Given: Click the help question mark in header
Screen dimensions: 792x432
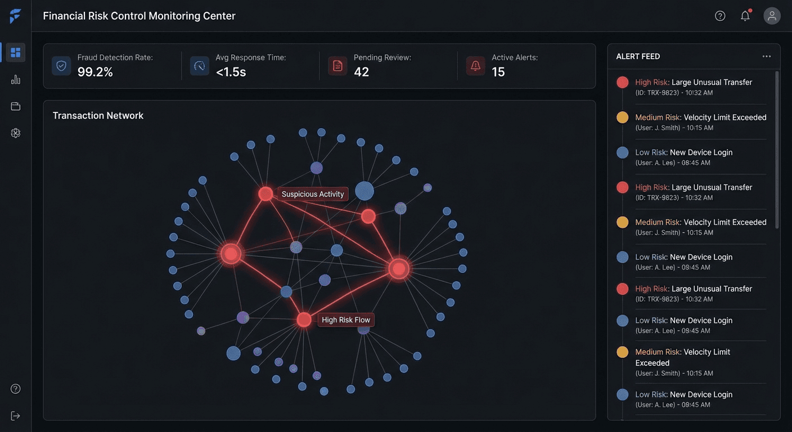Looking at the screenshot, I should tap(720, 16).
